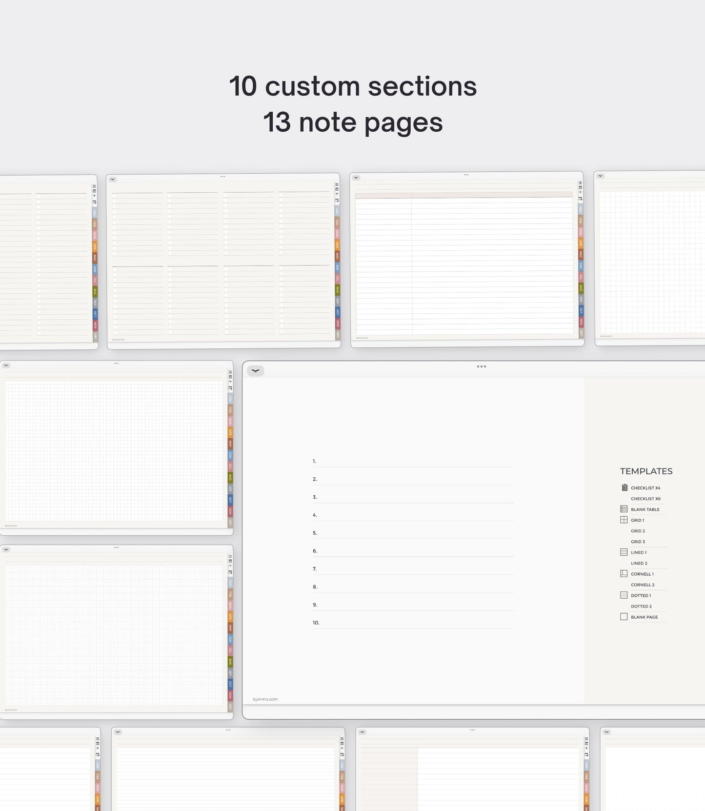Click the Checklist X4 clipboard icon
705x811 pixels.
pos(624,487)
